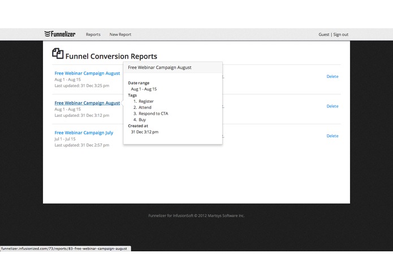This screenshot has height=279, width=393.
Task: Select the Attend tag in popover
Action: point(145,107)
